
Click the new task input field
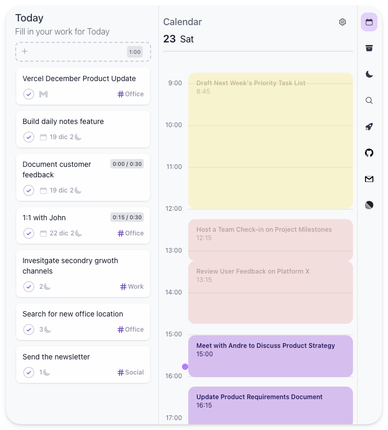click(x=83, y=52)
